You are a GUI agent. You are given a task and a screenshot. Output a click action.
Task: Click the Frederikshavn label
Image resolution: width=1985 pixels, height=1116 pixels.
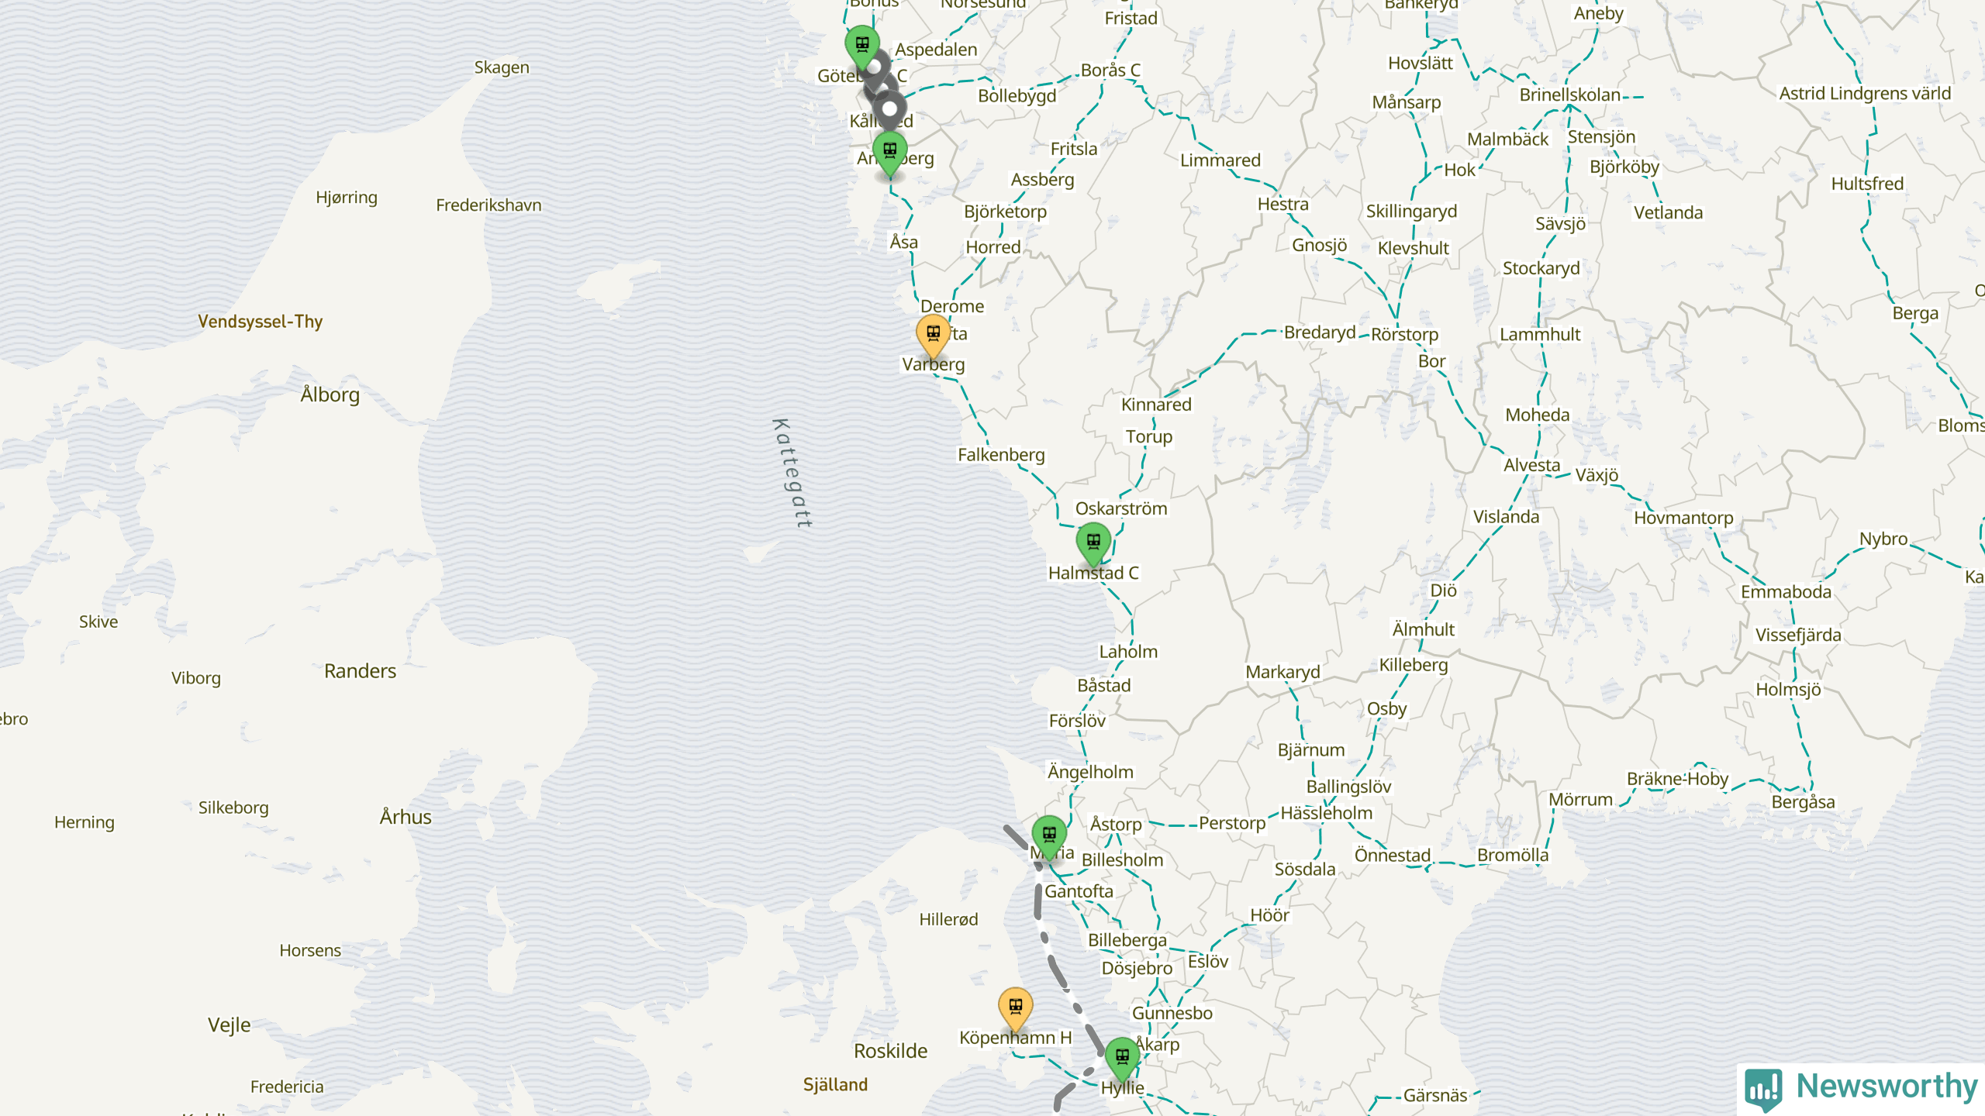[488, 205]
